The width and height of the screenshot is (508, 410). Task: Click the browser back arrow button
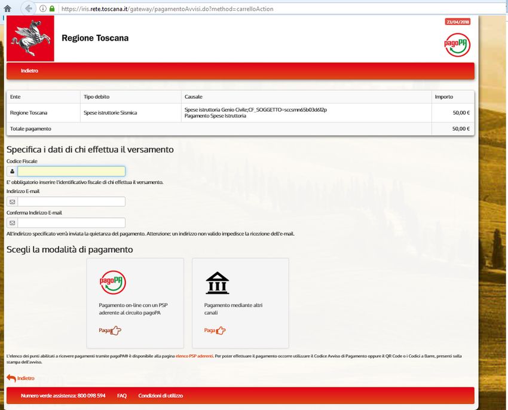tap(28, 9)
